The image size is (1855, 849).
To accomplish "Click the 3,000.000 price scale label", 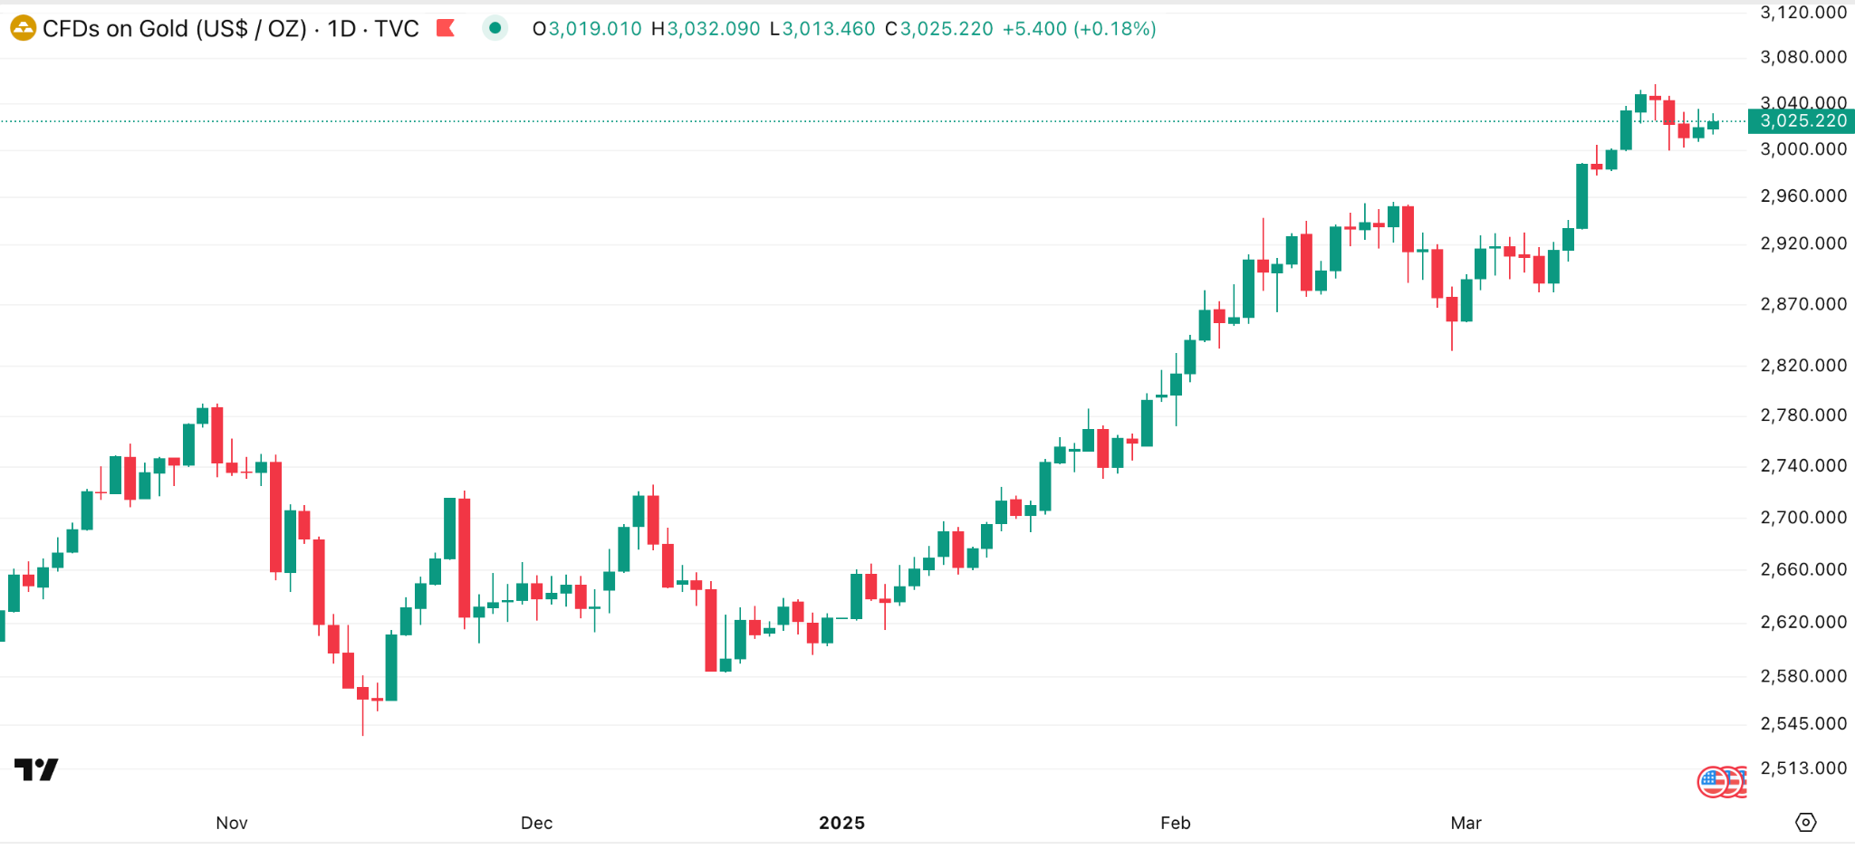I will [1802, 149].
